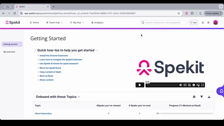The height and width of the screenshot is (126, 224).
Task: Open the Client Onboarding topic
Action: 43,114
